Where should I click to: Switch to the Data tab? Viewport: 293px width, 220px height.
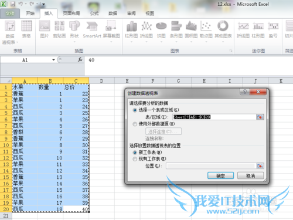point(113,13)
